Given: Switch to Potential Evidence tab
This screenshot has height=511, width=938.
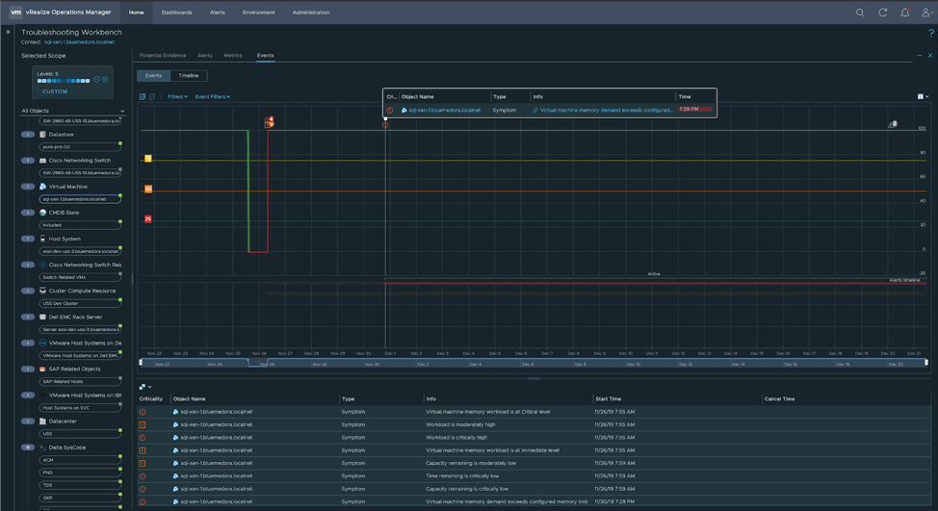Looking at the screenshot, I should click(x=163, y=56).
